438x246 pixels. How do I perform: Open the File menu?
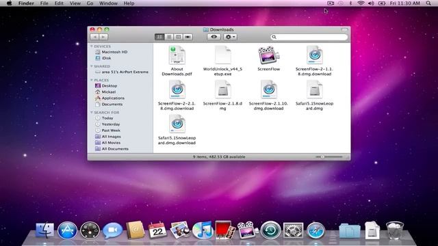pyautogui.click(x=44, y=3)
